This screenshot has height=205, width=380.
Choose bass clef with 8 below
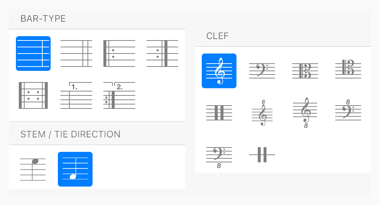click(219, 158)
